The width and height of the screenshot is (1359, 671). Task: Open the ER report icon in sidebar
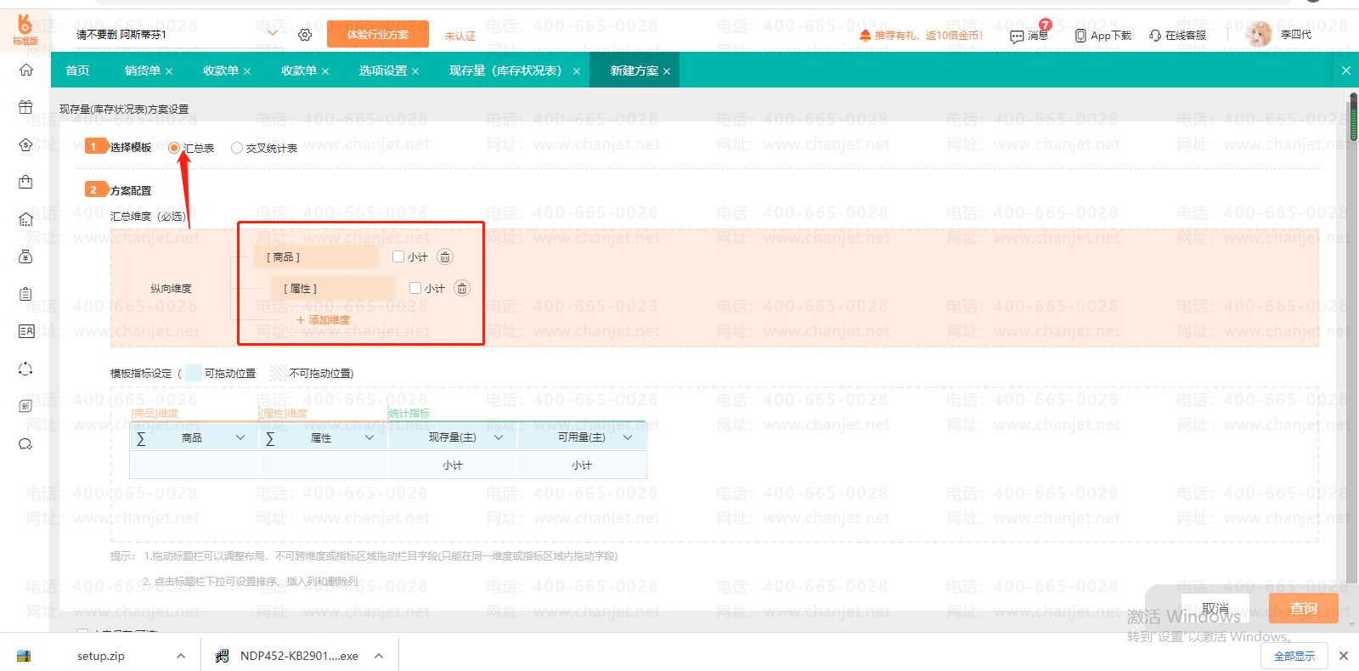tap(25, 331)
